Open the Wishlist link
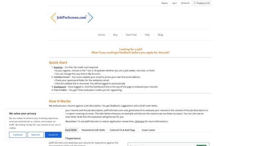Image resolution: width=261 pixels, height=146 pixels. 185,3
